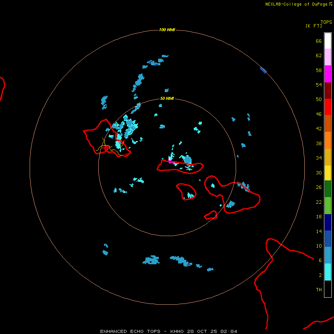
Task: Click the 'TH' legend label
Action: click(319, 290)
